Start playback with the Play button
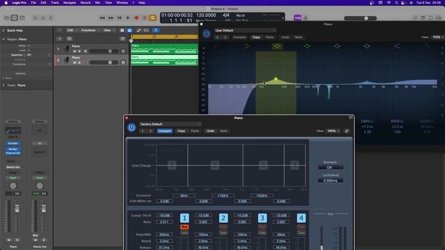 click(128, 18)
